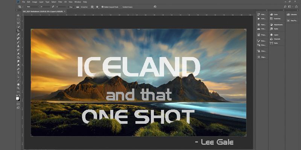Open the crop overlay grid options
The width and height of the screenshot is (301, 150).
(92, 7)
